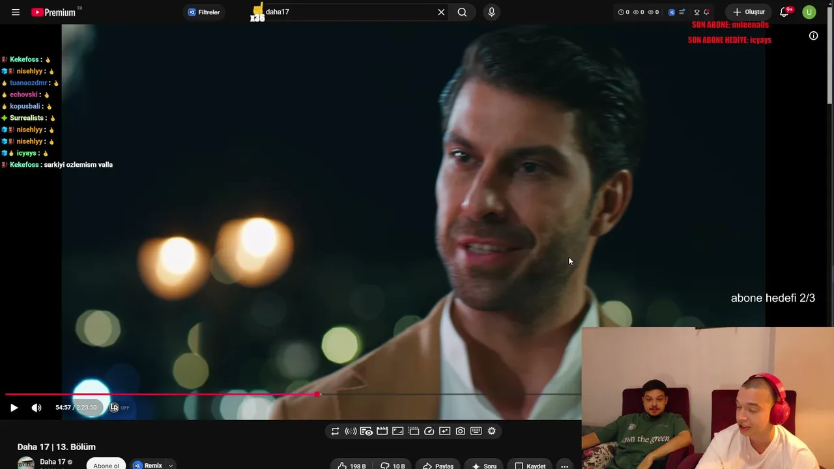Click the fullscreen-frame icon in toolbar

(397, 431)
